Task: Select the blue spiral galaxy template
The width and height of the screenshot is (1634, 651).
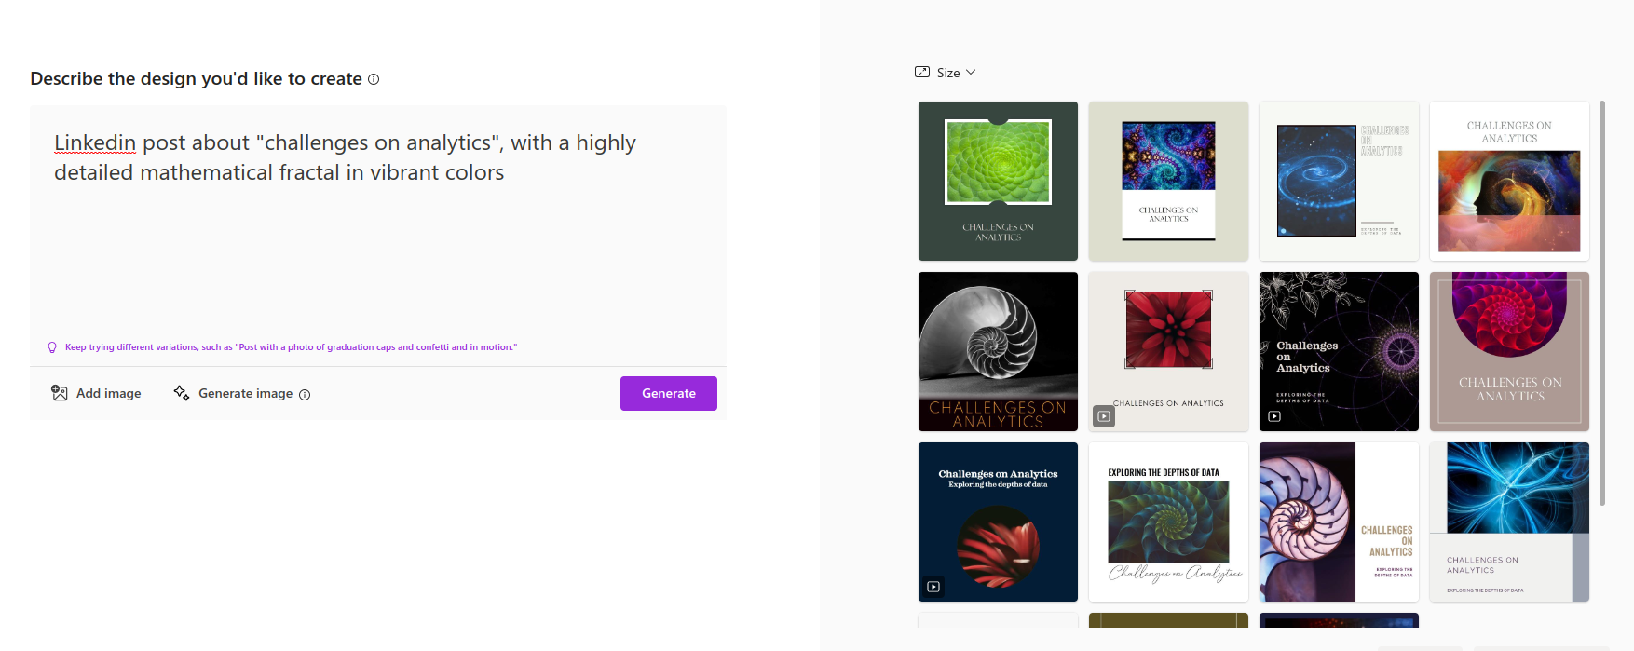Action: click(1339, 181)
